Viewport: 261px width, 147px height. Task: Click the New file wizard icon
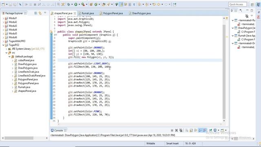(3, 4)
